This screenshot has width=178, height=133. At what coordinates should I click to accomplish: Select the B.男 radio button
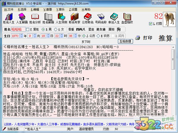(43, 30)
